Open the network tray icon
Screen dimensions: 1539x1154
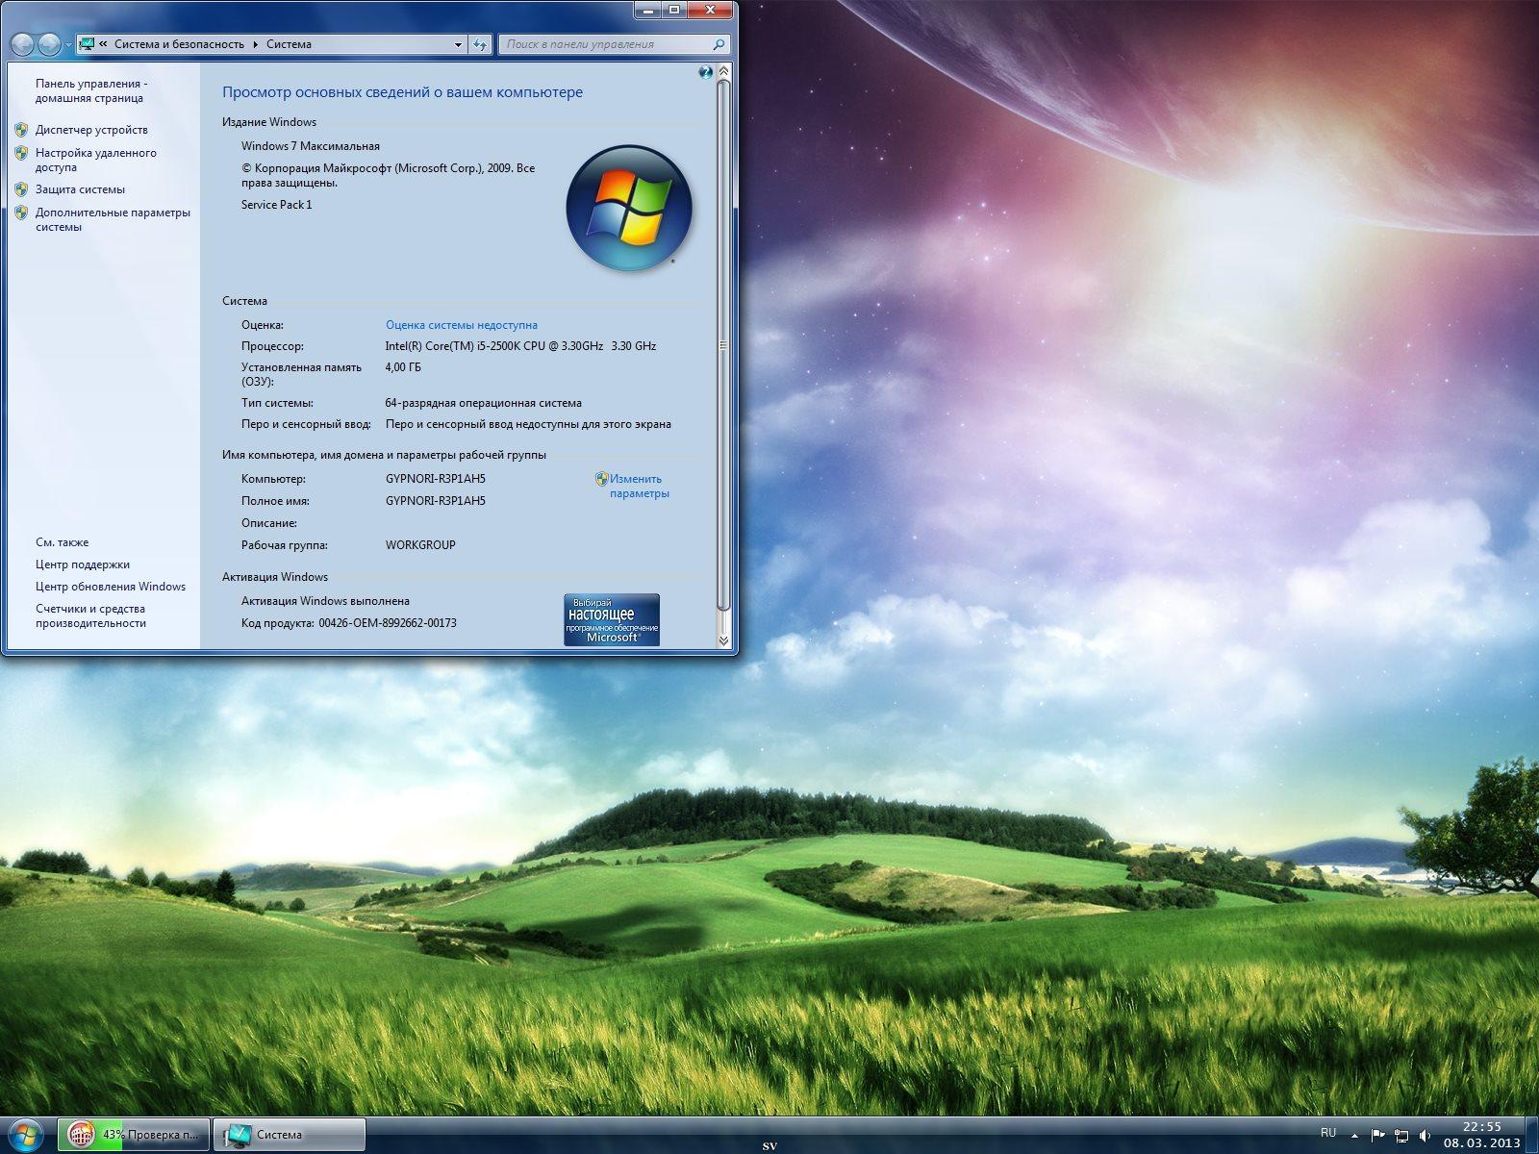click(1401, 1136)
